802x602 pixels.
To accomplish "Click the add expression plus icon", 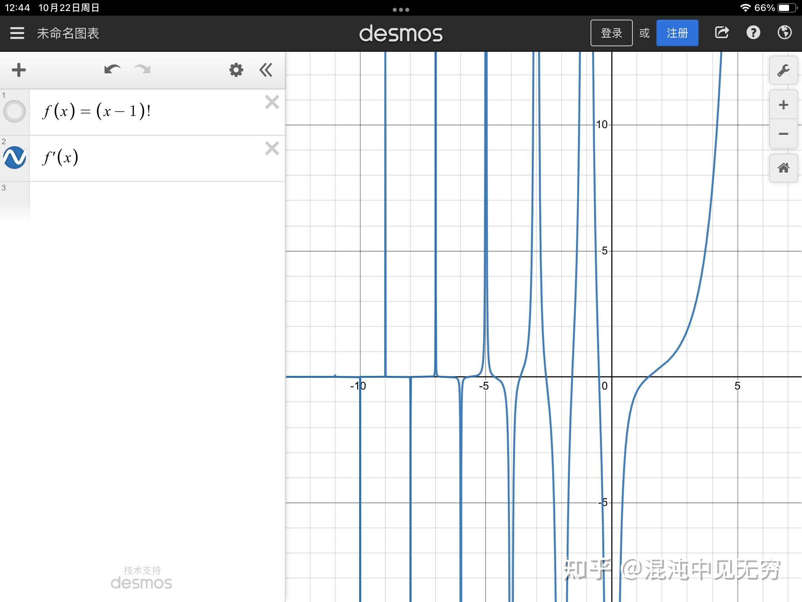I will click(x=18, y=70).
